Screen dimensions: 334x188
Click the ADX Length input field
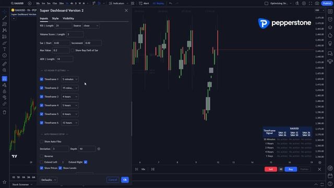[x=65, y=59]
